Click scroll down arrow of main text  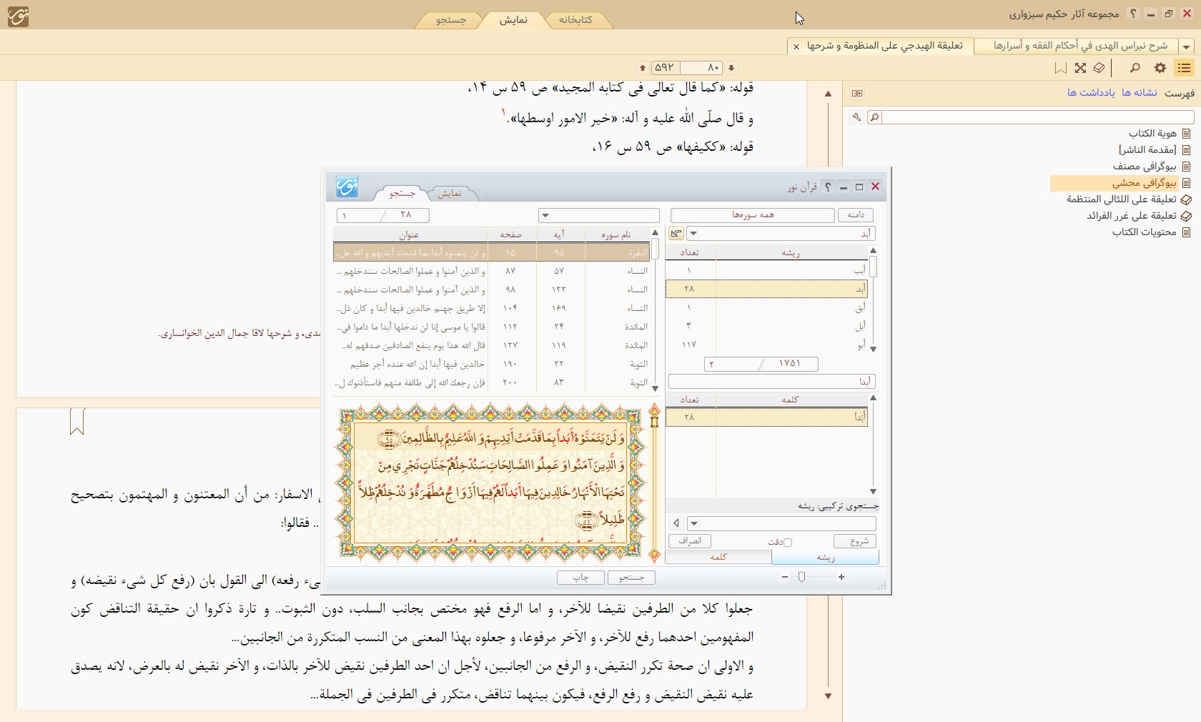tap(828, 696)
